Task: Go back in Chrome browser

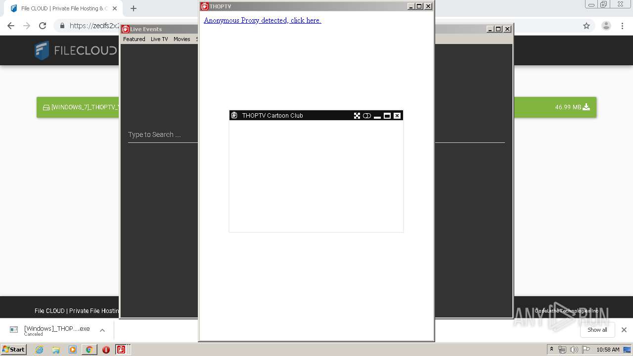Action: (x=11, y=26)
